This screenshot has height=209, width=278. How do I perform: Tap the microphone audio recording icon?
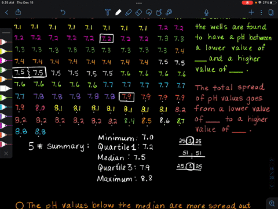[x=206, y=13]
